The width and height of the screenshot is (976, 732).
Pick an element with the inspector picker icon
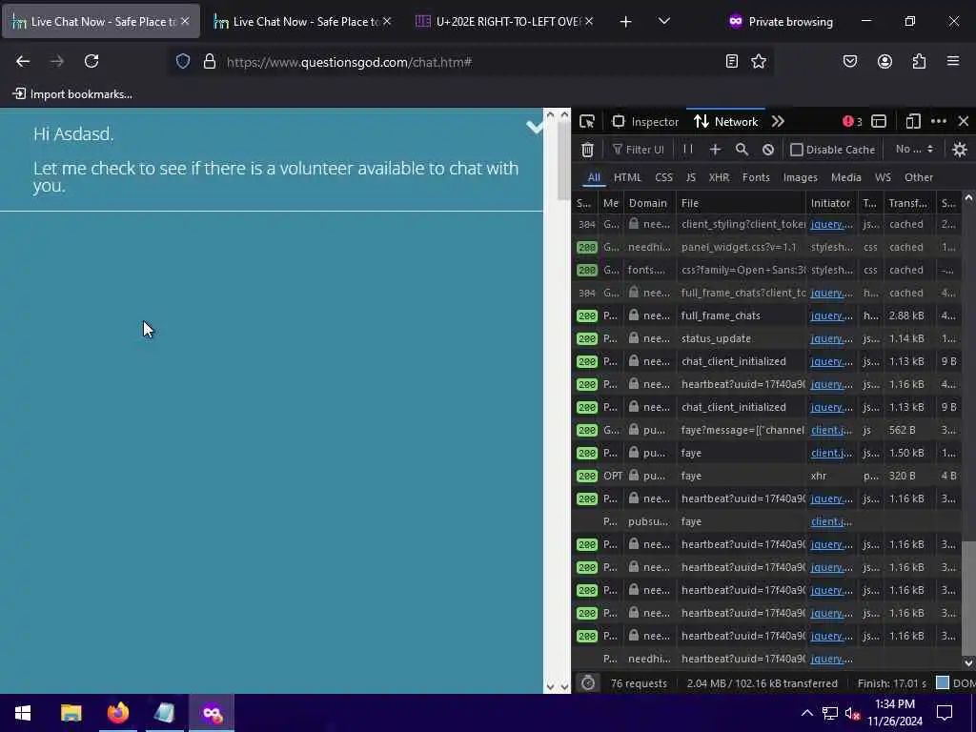click(x=587, y=121)
